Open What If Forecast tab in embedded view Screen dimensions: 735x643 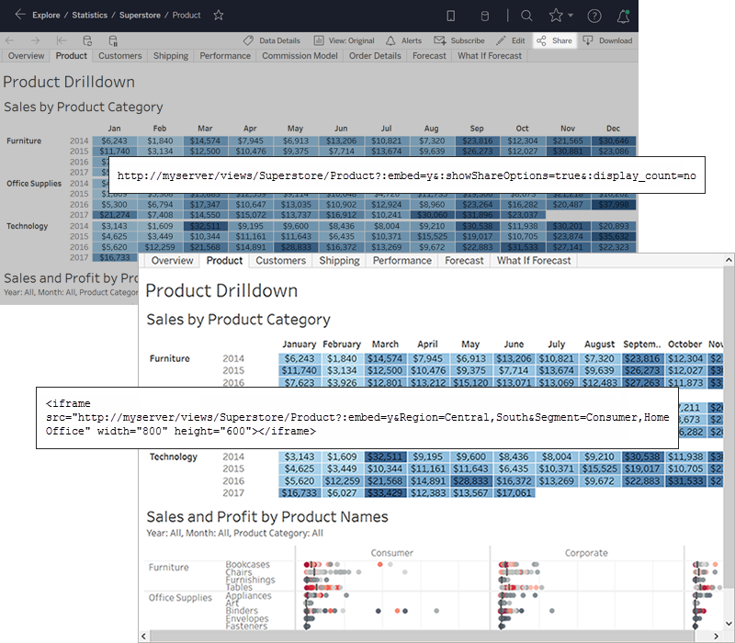click(534, 261)
